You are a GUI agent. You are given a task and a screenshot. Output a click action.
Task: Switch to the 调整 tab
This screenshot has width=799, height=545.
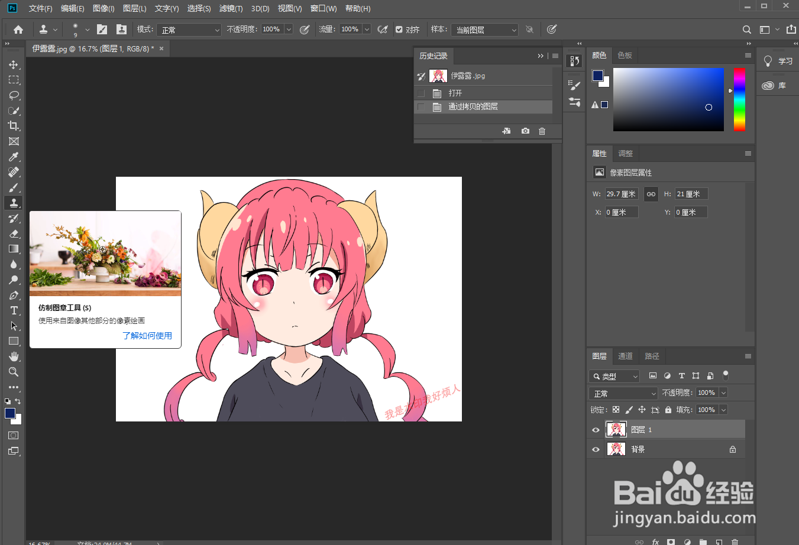click(x=625, y=153)
